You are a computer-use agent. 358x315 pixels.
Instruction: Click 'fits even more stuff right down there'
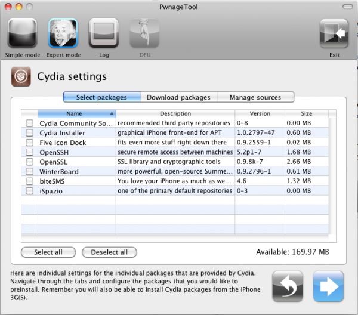pos(172,143)
